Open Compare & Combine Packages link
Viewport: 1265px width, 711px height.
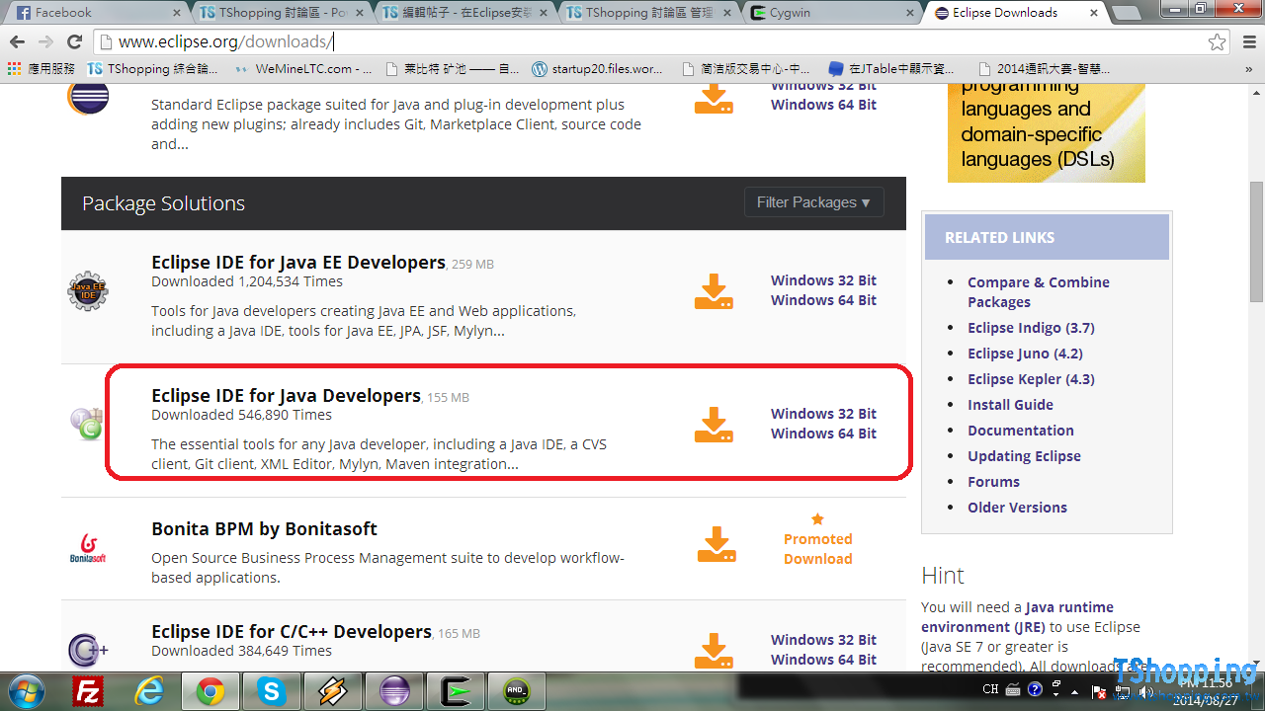click(1038, 292)
